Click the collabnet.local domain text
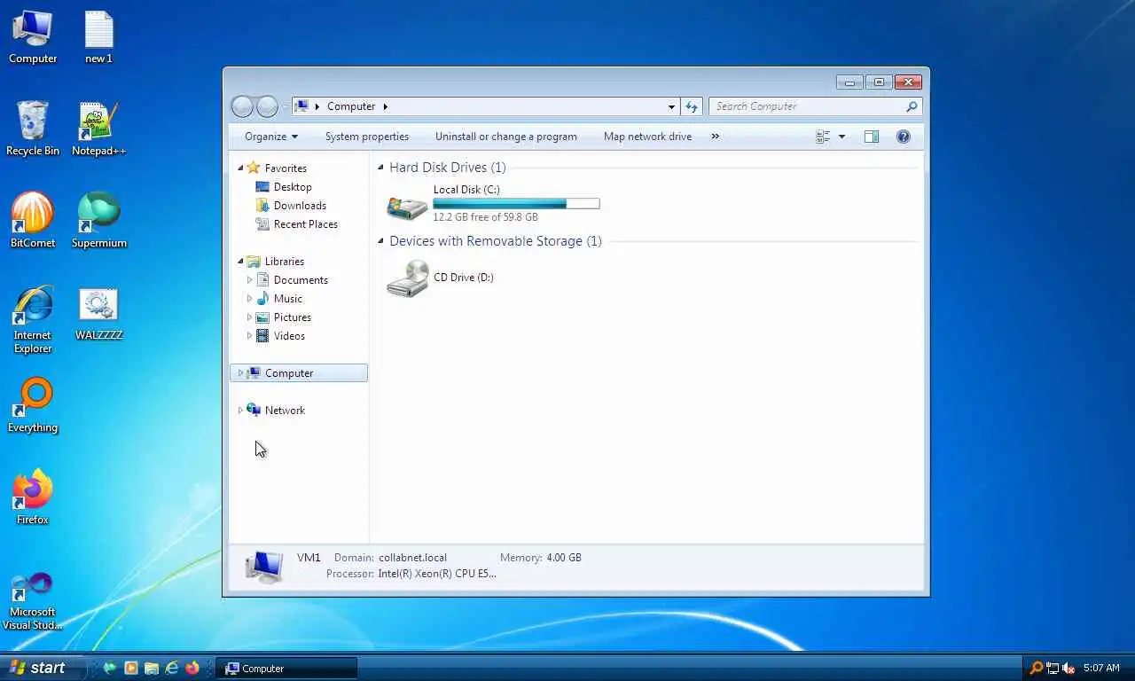This screenshot has width=1135, height=681. [x=412, y=558]
